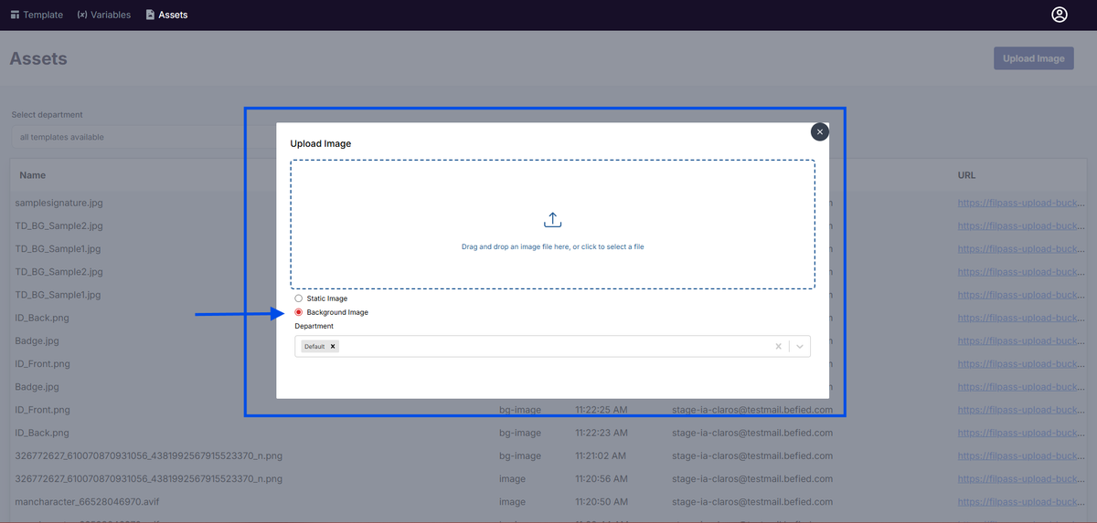Open the user account icon

coord(1060,15)
